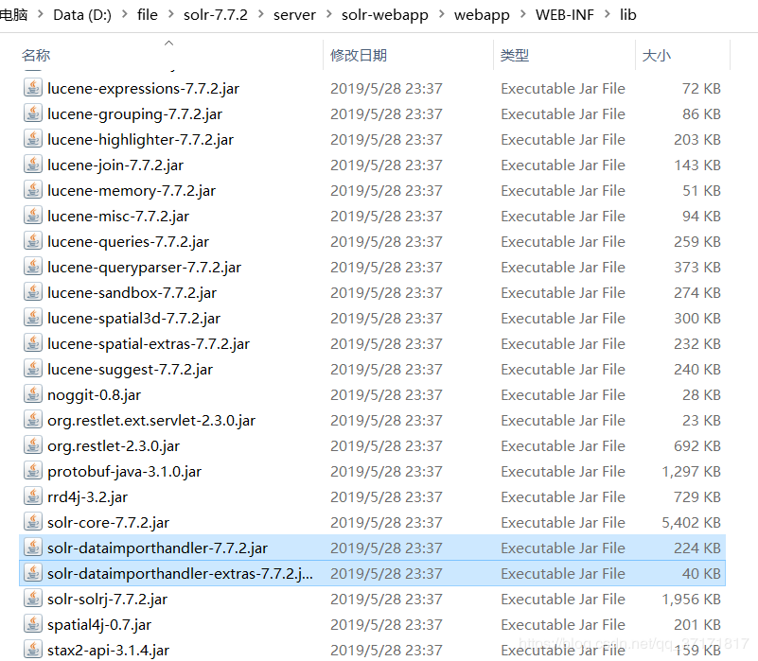Select file name lucene-expressions-7.7.2.jar
758x661 pixels.
tap(143, 89)
